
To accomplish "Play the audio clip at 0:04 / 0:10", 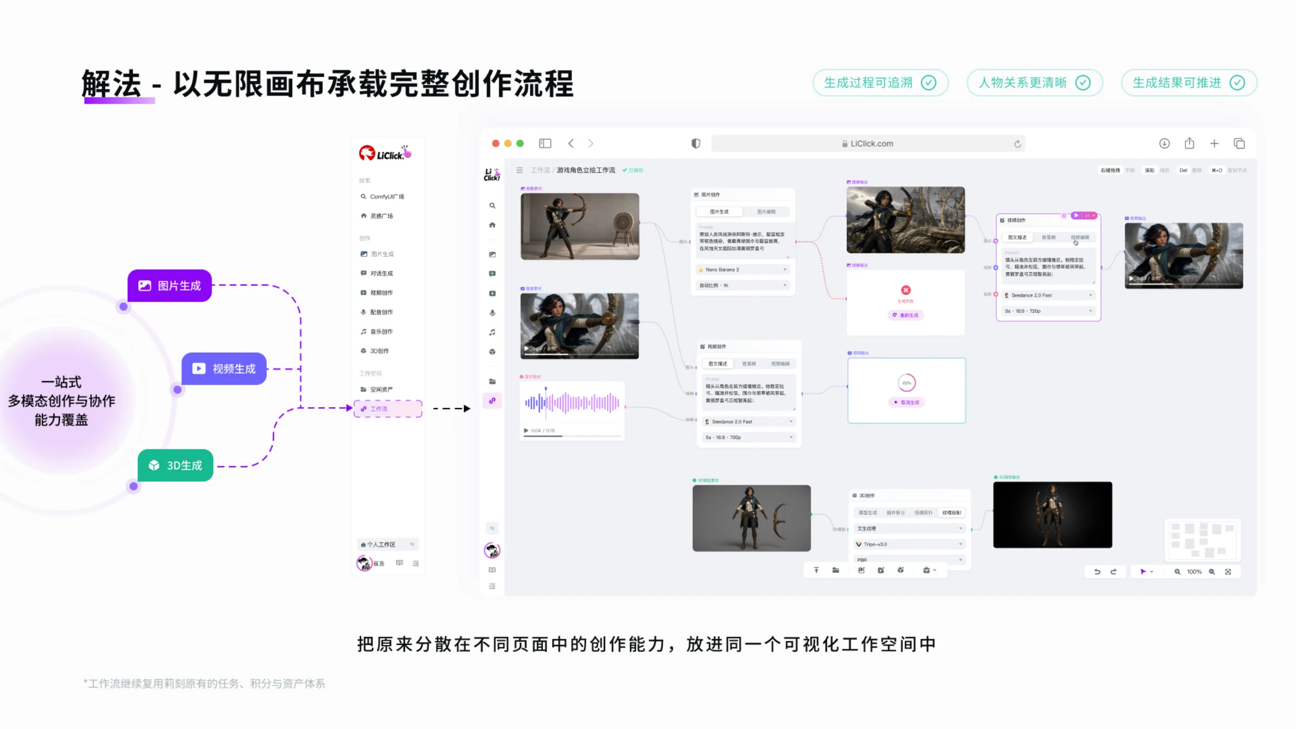I will (526, 430).
